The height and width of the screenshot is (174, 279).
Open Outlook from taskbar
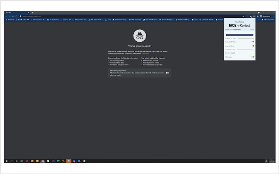point(79,161)
